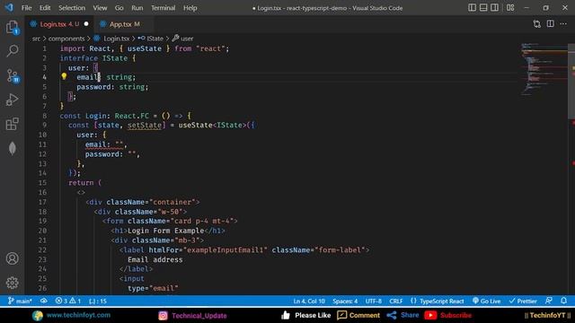Click the src breadcrumb
575x323 pixels.
pyautogui.click(x=36, y=39)
